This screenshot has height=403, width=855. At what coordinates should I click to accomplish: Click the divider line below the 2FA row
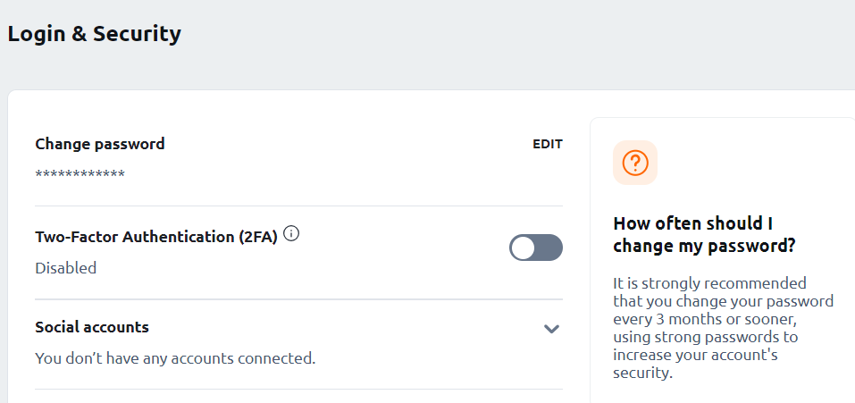coord(298,298)
